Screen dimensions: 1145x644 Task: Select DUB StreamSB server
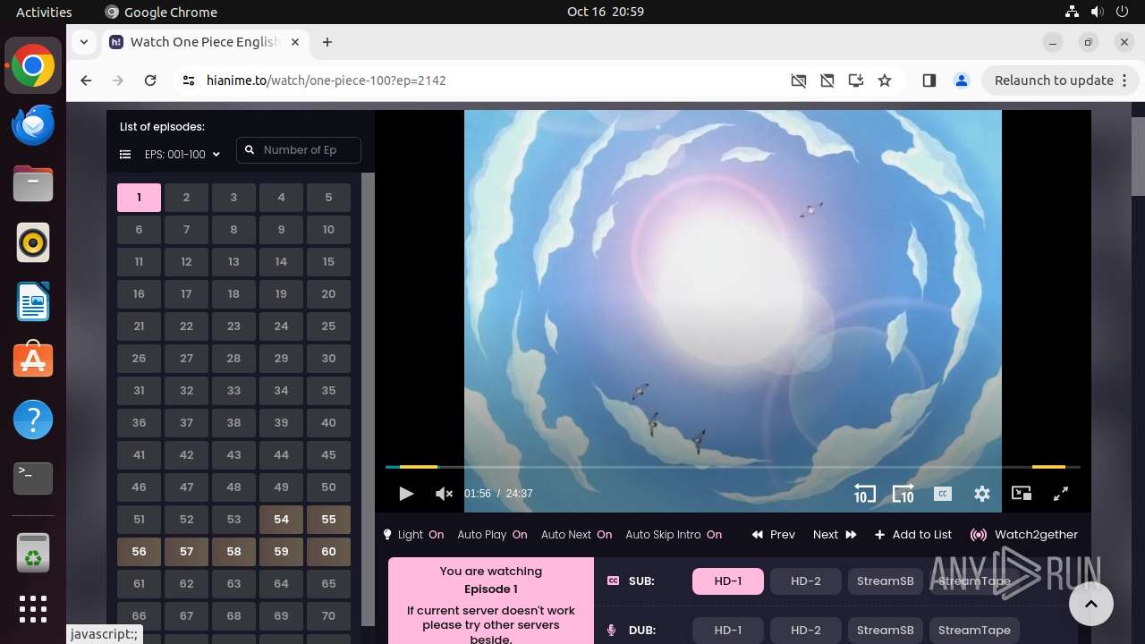coord(886,630)
